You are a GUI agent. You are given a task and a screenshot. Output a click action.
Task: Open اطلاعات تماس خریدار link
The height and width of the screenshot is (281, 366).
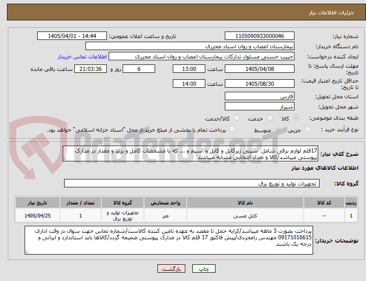82,57
